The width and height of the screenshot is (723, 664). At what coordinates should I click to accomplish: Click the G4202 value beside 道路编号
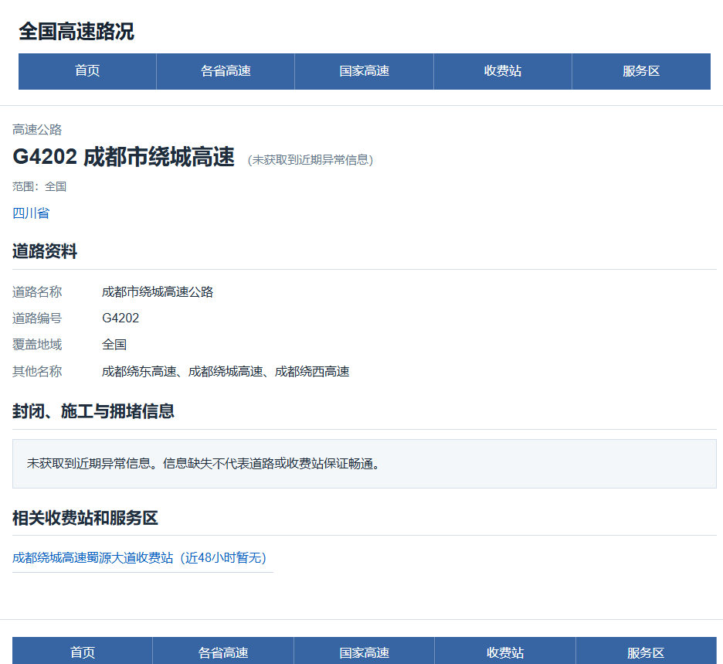click(120, 318)
